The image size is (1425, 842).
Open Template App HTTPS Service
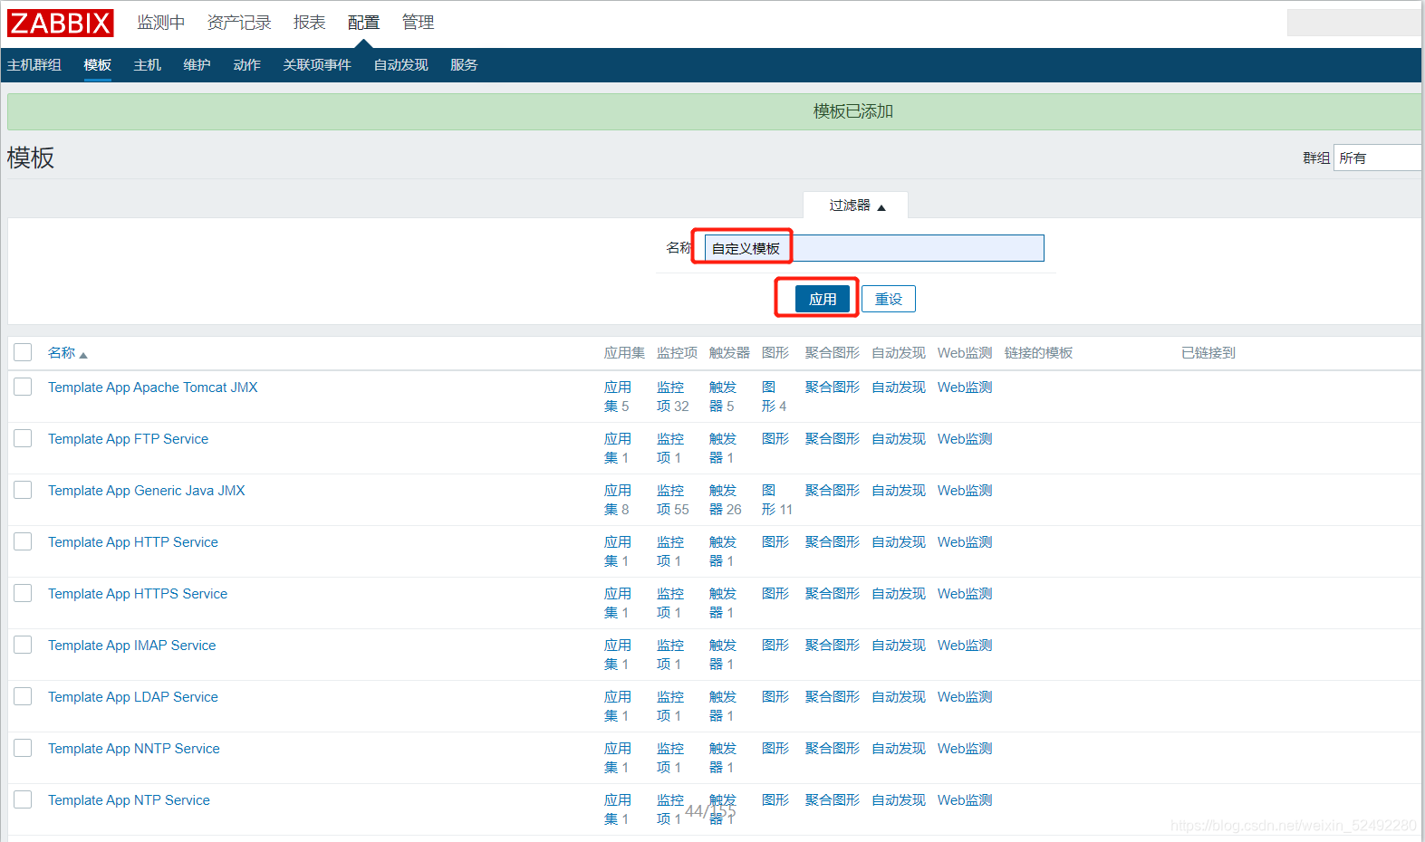pos(138,594)
